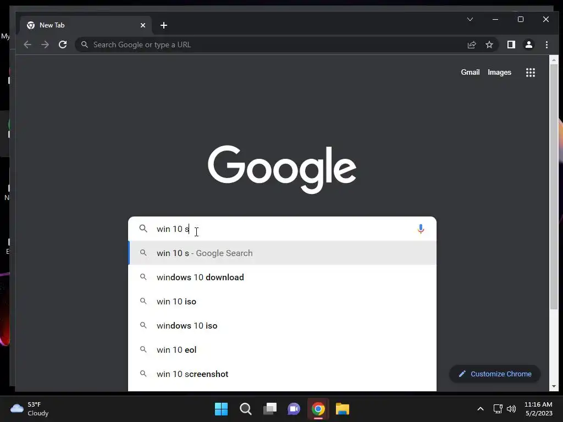
Task: Open the weather widget showing 53°F Cloudy
Action: pyautogui.click(x=30, y=409)
